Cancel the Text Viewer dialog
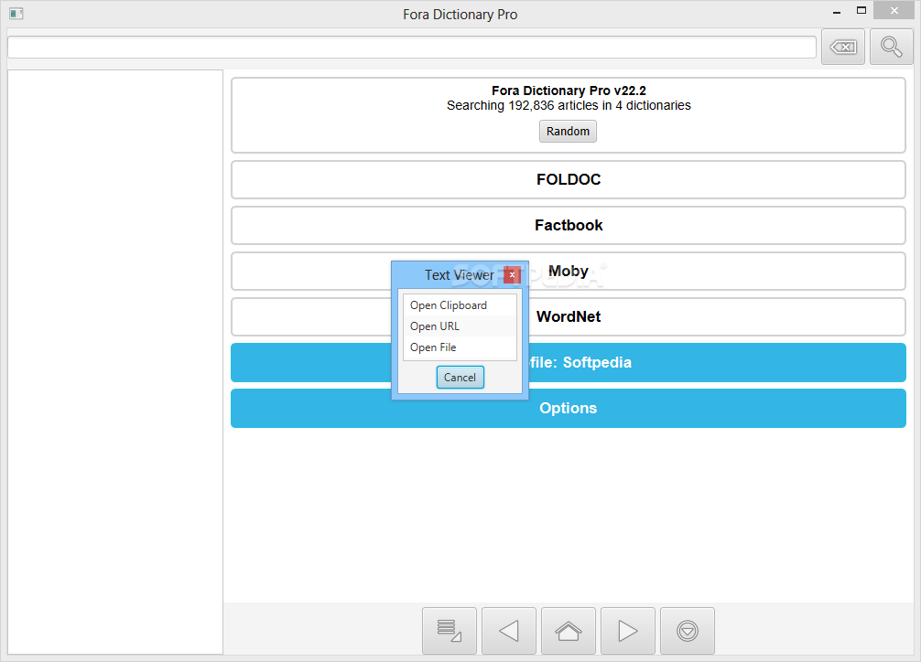The image size is (921, 662). click(x=460, y=378)
